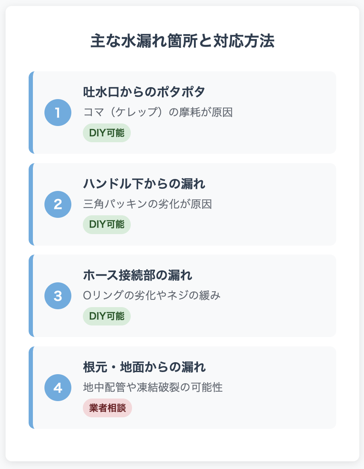The height and width of the screenshot is (469, 364).
Task: Click the heading 吐水口からのポタポタ
Action: tap(144, 92)
